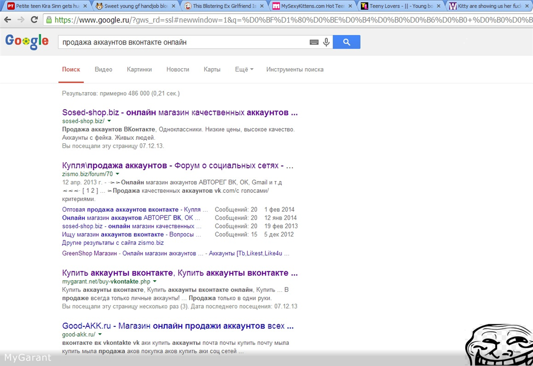This screenshot has height=366, width=533.
Task: Click the green sosed-shop.biz/ URL text
Action: [x=83, y=121]
